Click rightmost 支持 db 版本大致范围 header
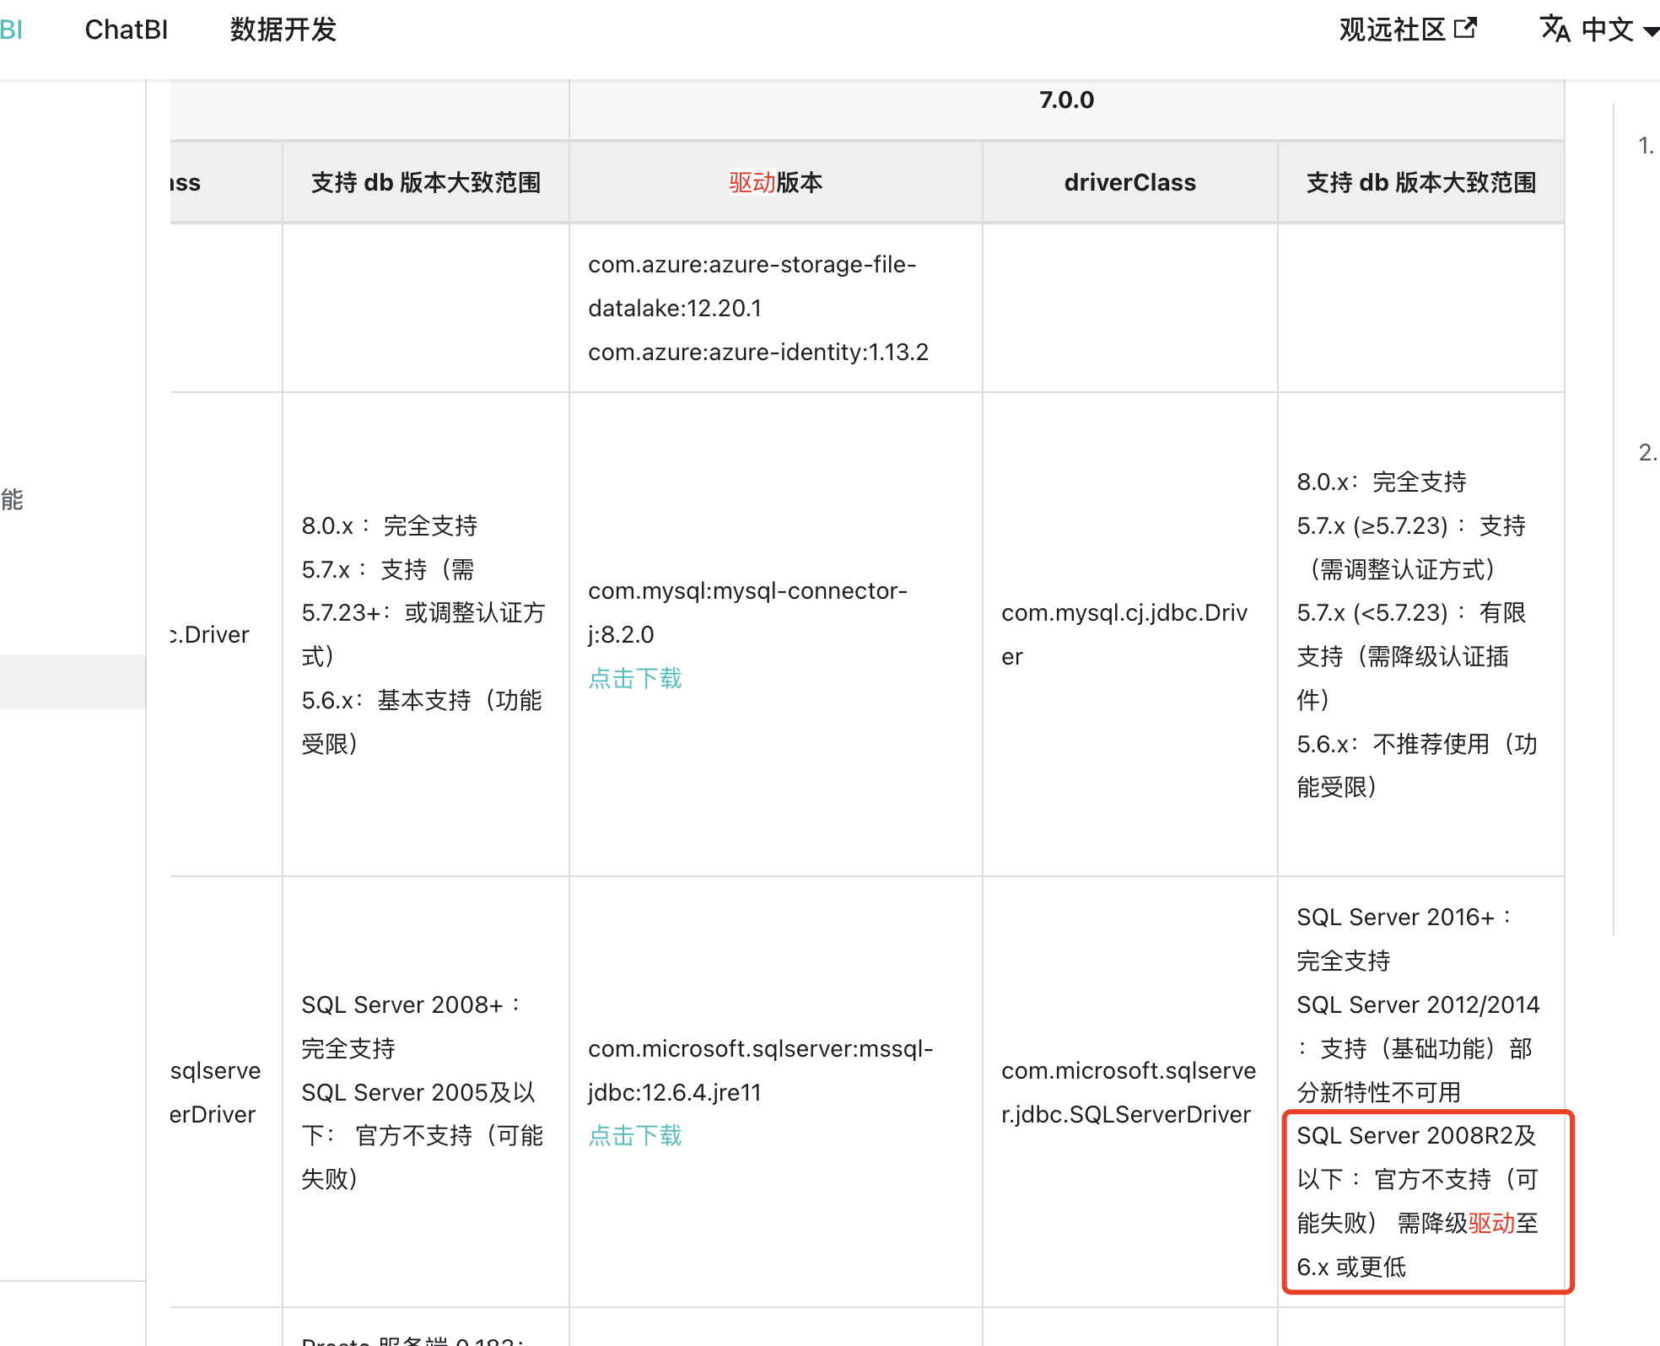Viewport: 1660px width, 1346px height. tap(1420, 182)
